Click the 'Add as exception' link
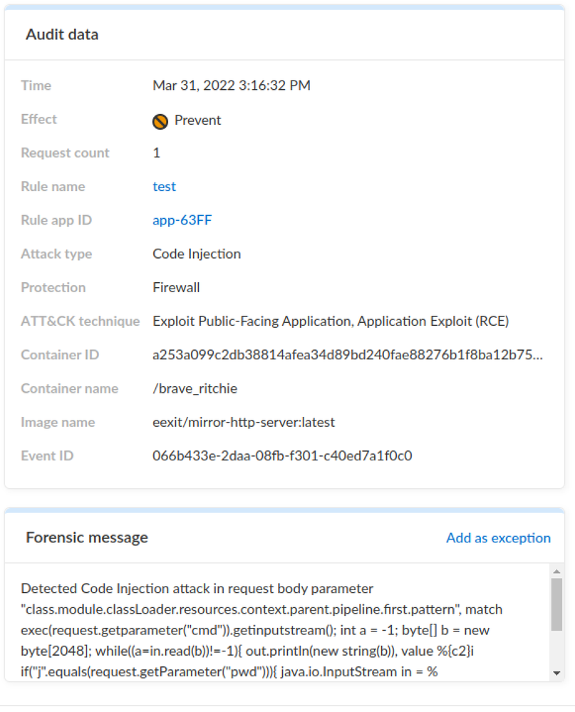This screenshot has width=575, height=712. click(x=498, y=538)
